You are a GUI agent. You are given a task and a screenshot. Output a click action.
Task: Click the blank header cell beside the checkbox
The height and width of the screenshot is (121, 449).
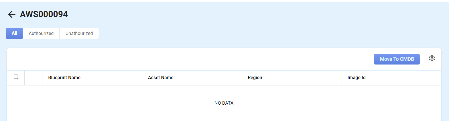pos(33,78)
